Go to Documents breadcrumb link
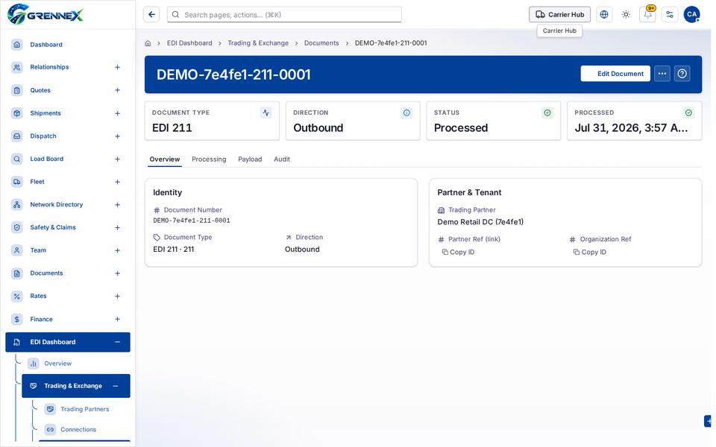 (x=321, y=43)
